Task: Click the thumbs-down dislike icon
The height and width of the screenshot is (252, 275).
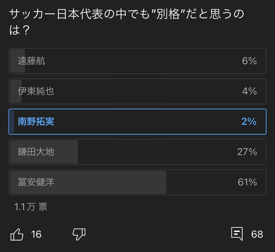Action: (x=79, y=234)
